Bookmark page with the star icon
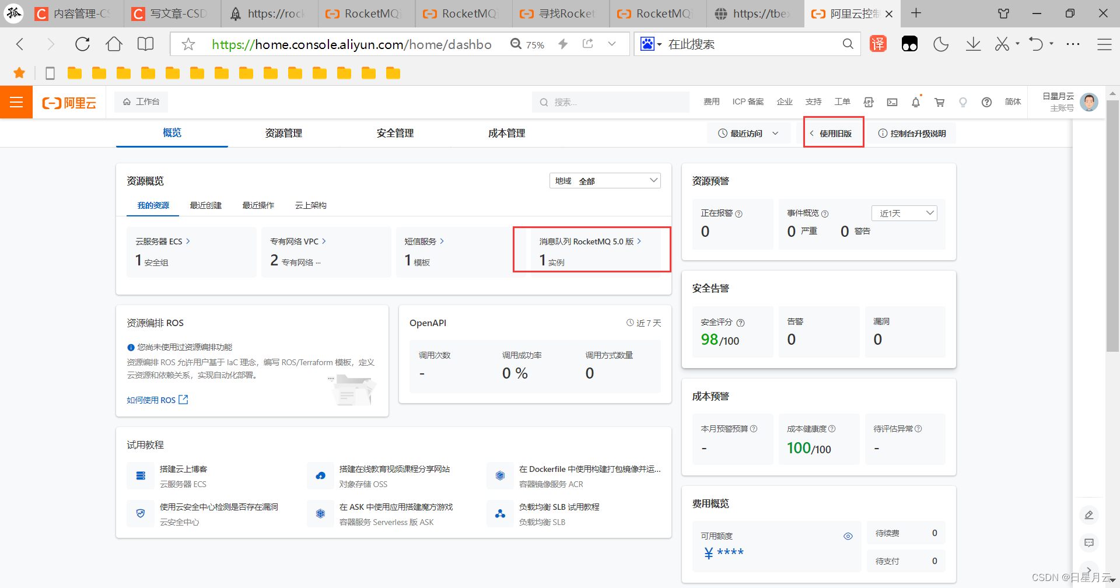The image size is (1120, 588). [188, 44]
